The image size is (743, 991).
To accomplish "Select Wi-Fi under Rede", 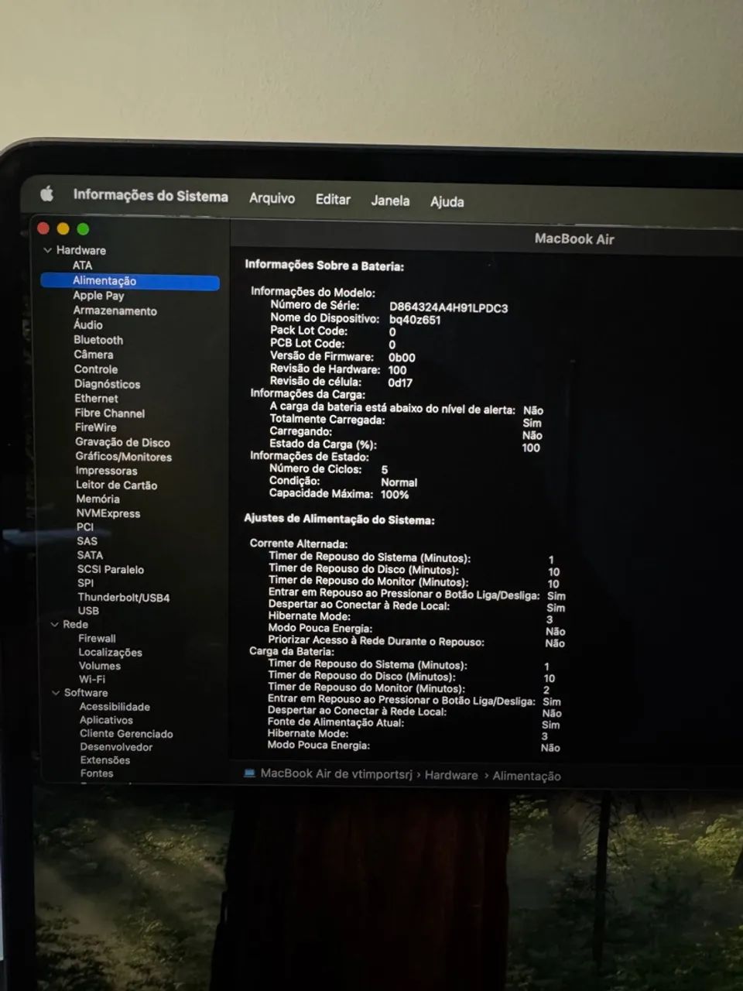I will (92, 679).
